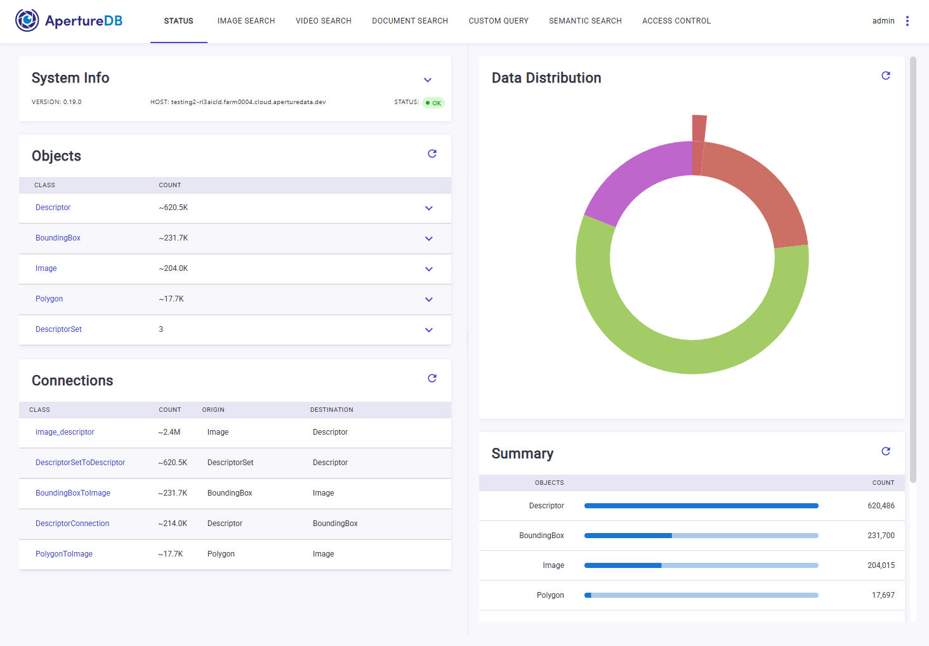Screen dimensions: 929x646
Task: Refresh the Data Distribution chart
Action: (886, 76)
